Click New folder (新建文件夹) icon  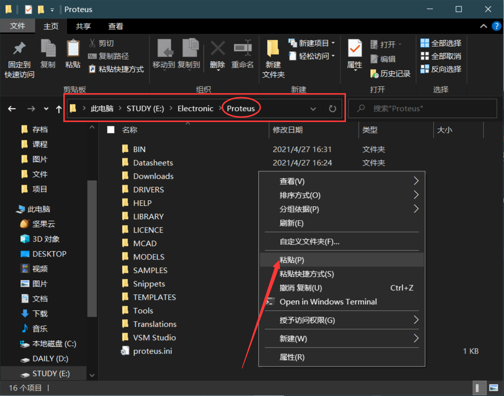pyautogui.click(x=273, y=48)
